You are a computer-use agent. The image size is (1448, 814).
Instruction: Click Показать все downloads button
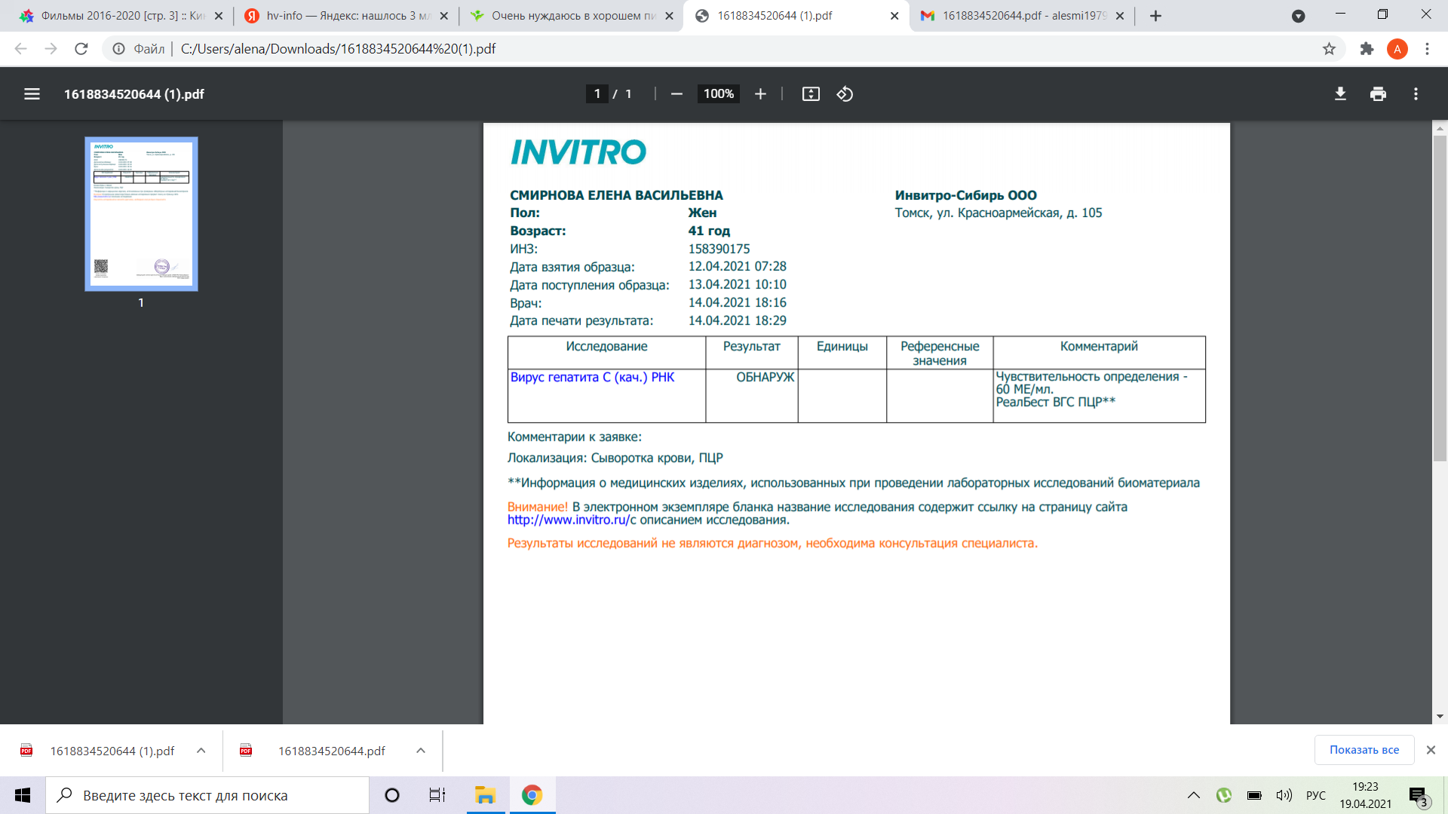click(x=1364, y=750)
